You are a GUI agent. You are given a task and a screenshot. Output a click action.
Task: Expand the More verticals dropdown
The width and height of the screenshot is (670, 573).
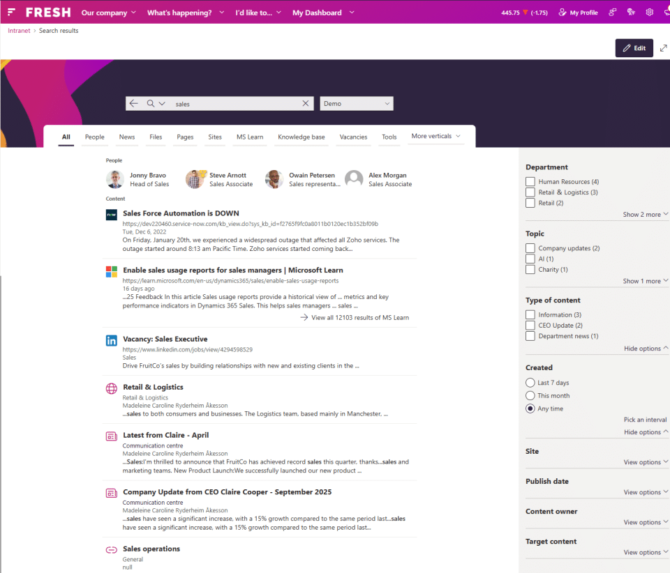coord(435,137)
